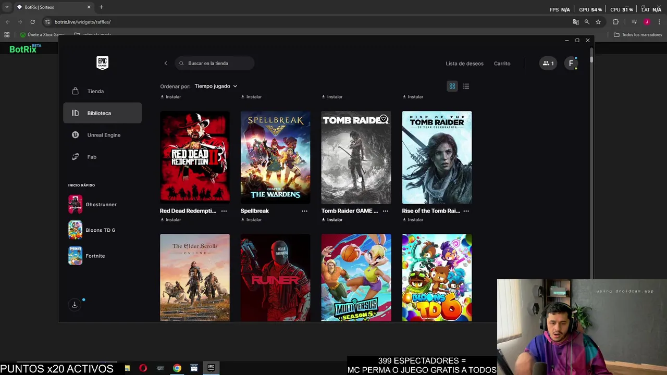Close the BotRix | Sorteos tab

point(89,7)
